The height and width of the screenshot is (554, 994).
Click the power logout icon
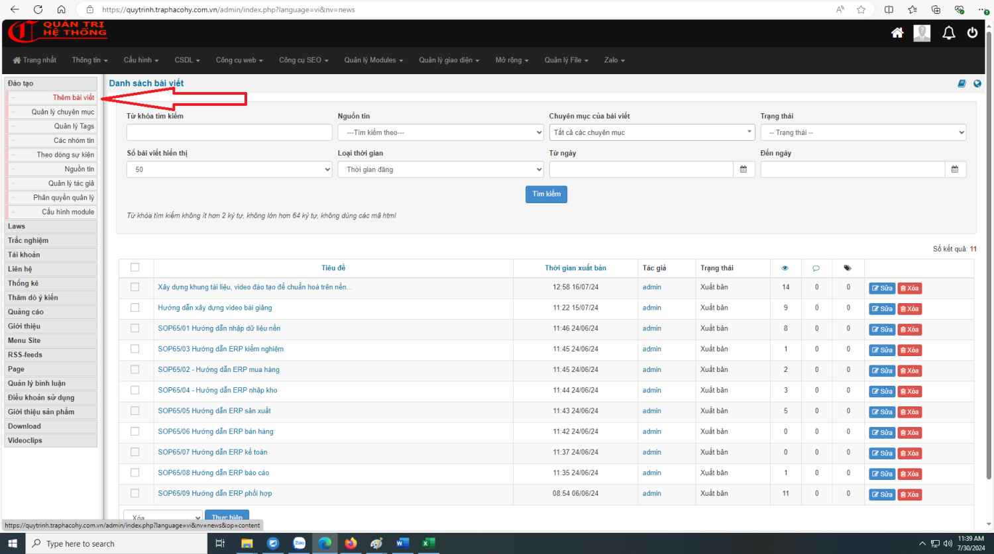pos(972,33)
